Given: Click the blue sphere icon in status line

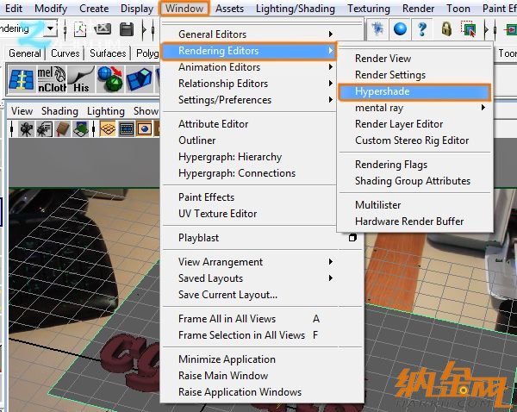Looking at the screenshot, I should [x=400, y=29].
